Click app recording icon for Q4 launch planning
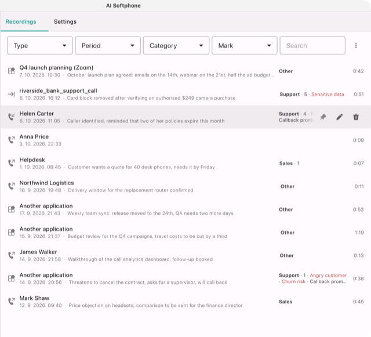 pos(12,71)
